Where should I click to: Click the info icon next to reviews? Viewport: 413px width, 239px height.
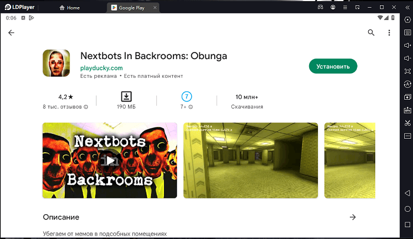(86, 107)
